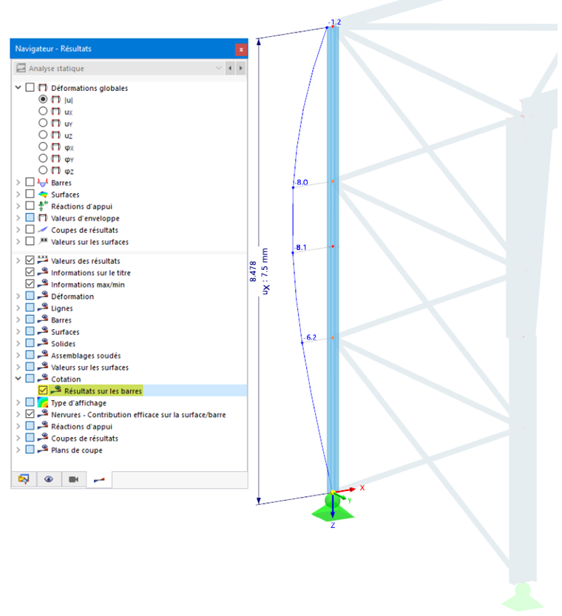Screen dimensions: 562x616
Task: Toggle Déformations globales checkbox
Action: pos(30,87)
